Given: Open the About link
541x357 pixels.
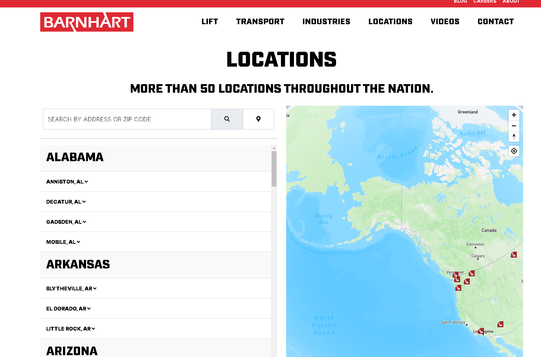Looking at the screenshot, I should click(511, 1).
